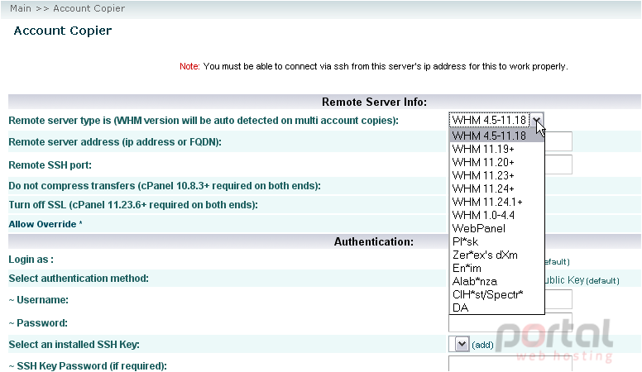Click the Account Copier page heading
The height and width of the screenshot is (372, 642).
pyautogui.click(x=63, y=31)
